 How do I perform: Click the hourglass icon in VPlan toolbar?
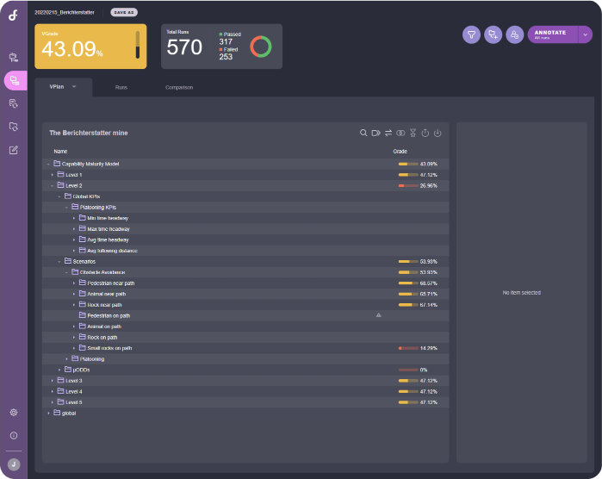click(x=413, y=133)
